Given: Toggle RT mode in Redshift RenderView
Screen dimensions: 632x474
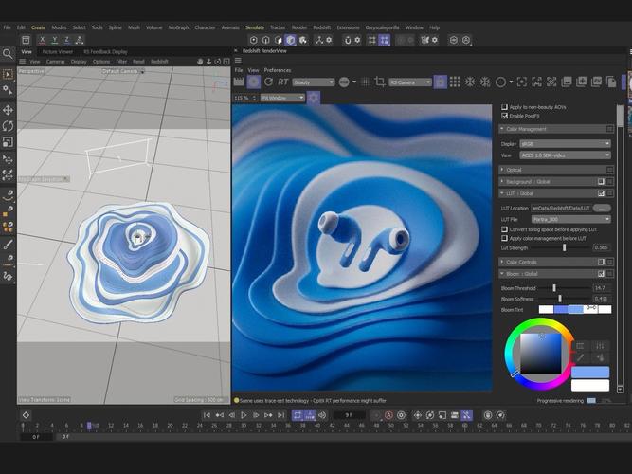Looking at the screenshot, I should [x=283, y=82].
